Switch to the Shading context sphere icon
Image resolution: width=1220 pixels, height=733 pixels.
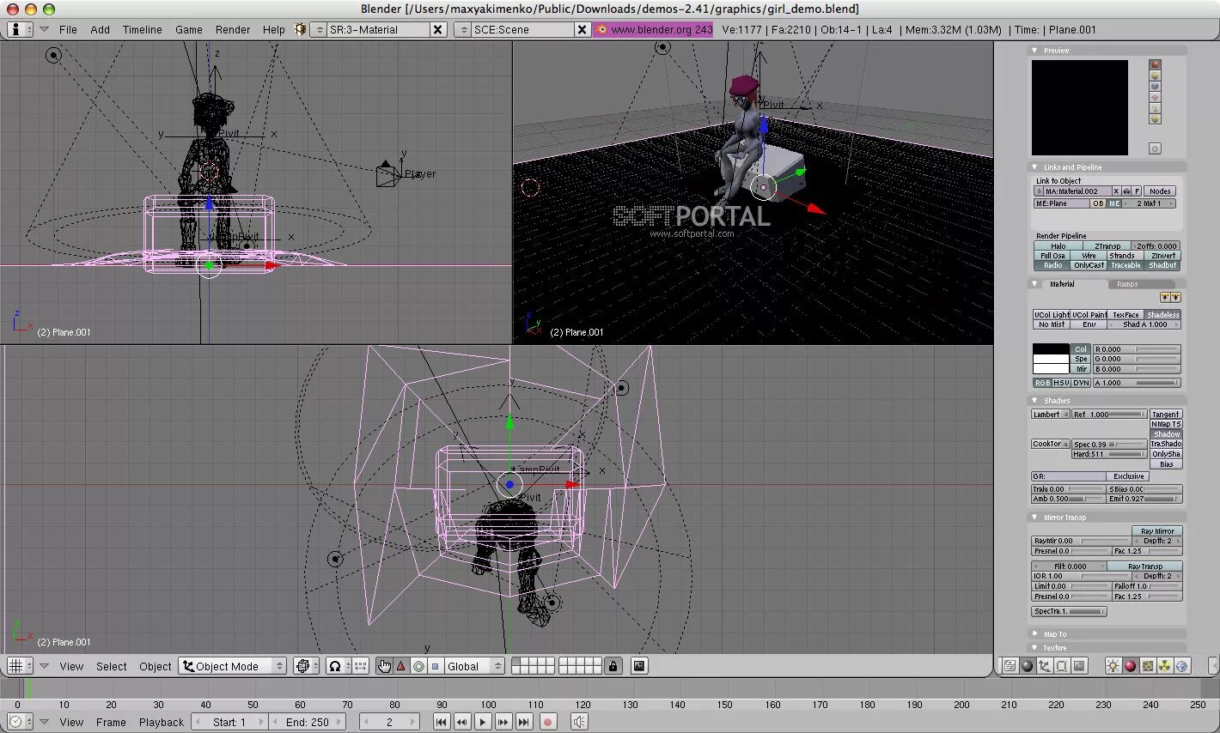1028,666
